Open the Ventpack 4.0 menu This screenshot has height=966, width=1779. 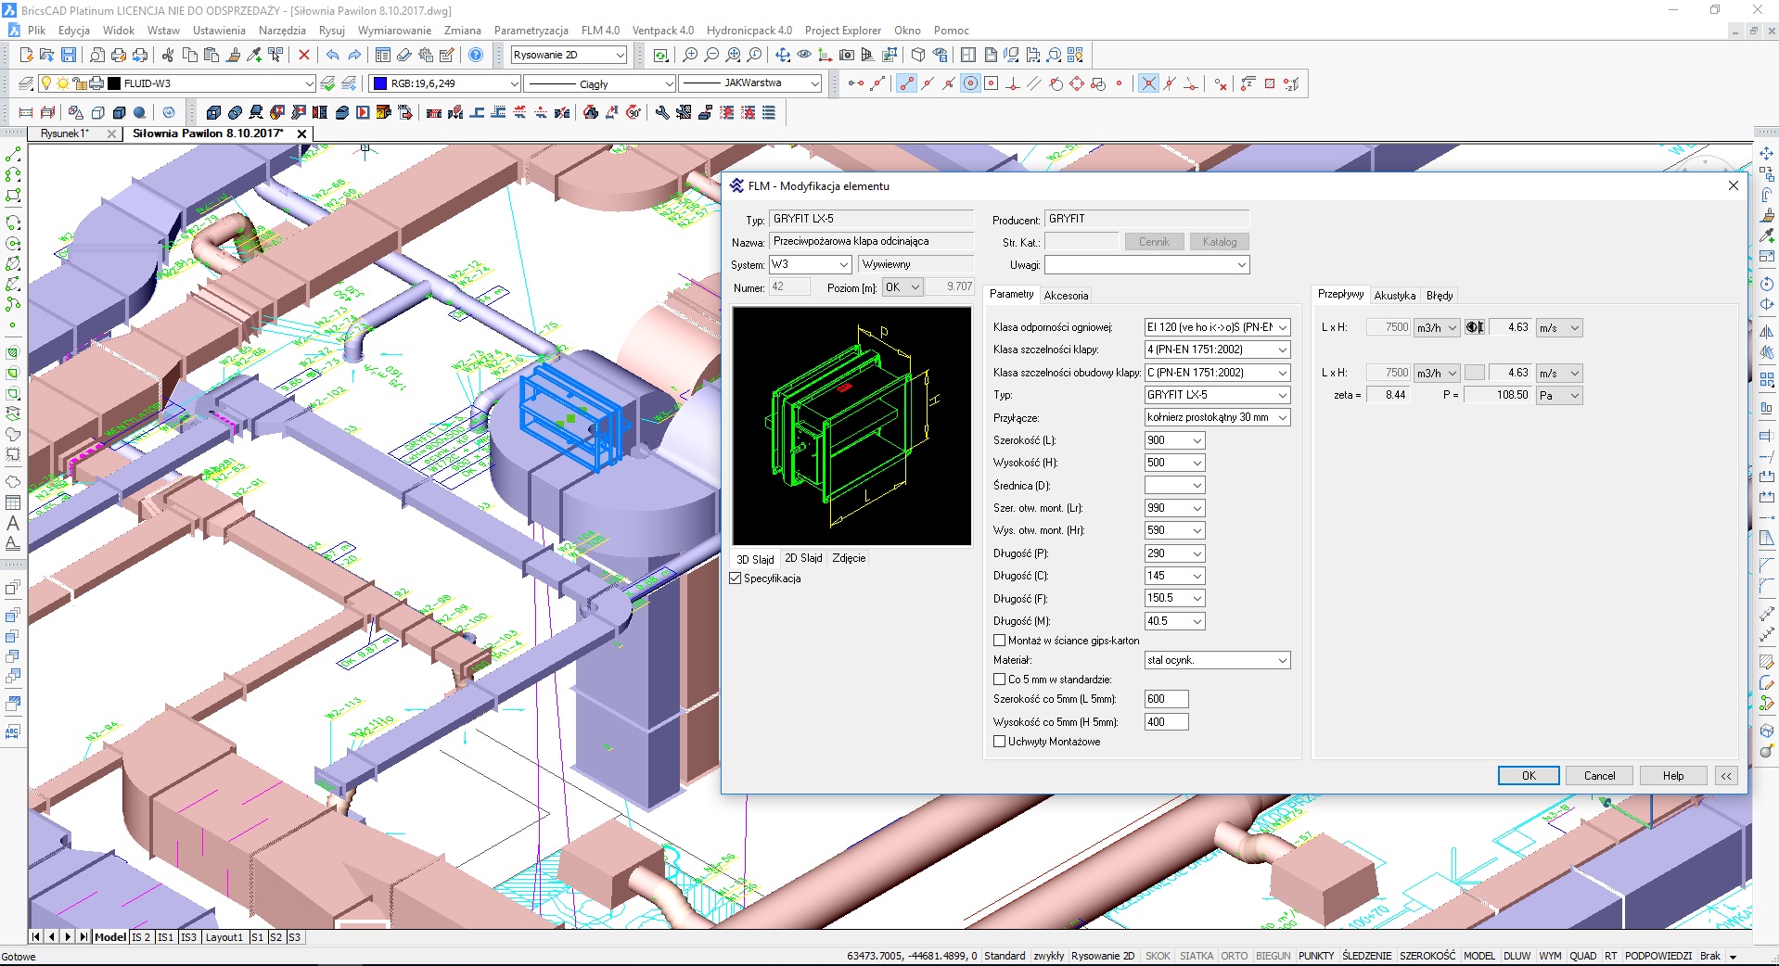tap(662, 31)
